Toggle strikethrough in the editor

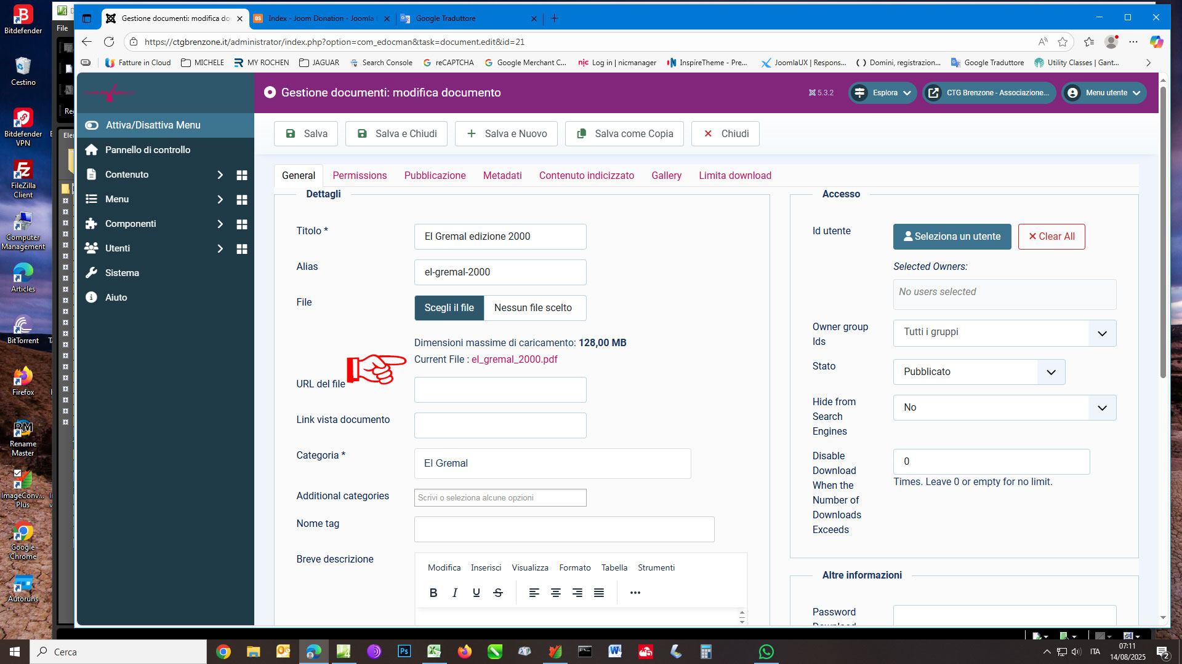498,593
